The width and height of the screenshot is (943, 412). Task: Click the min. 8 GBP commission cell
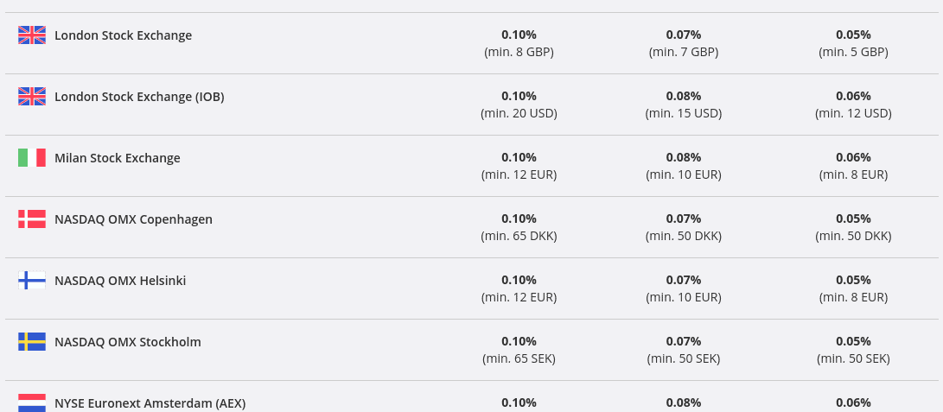519,43
